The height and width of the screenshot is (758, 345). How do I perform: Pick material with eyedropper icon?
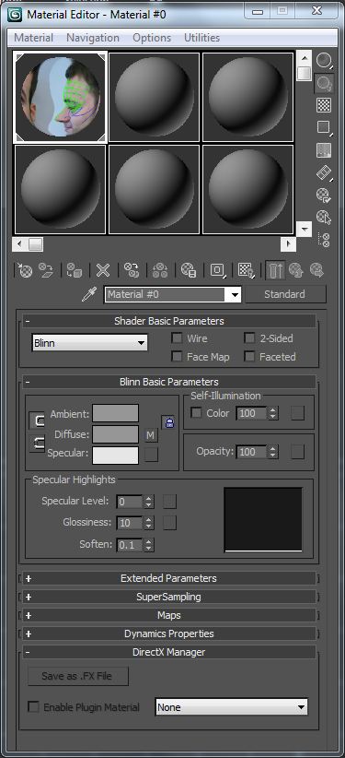tap(89, 294)
